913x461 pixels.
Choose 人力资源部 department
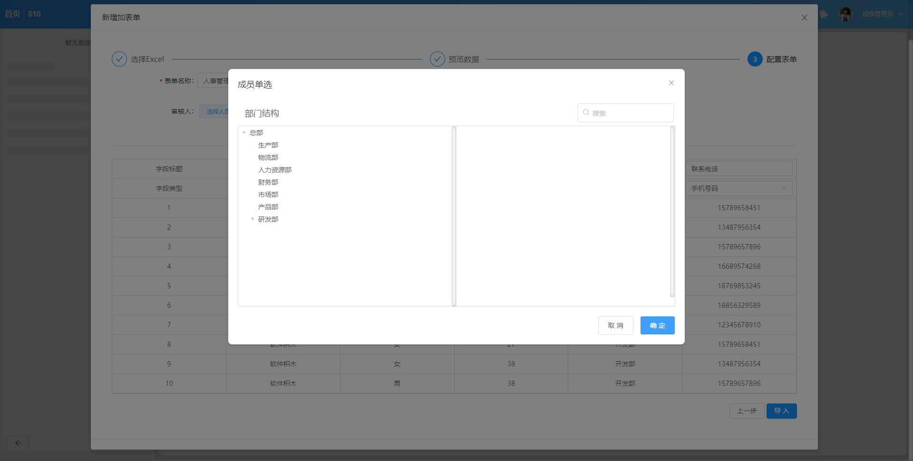pos(274,170)
